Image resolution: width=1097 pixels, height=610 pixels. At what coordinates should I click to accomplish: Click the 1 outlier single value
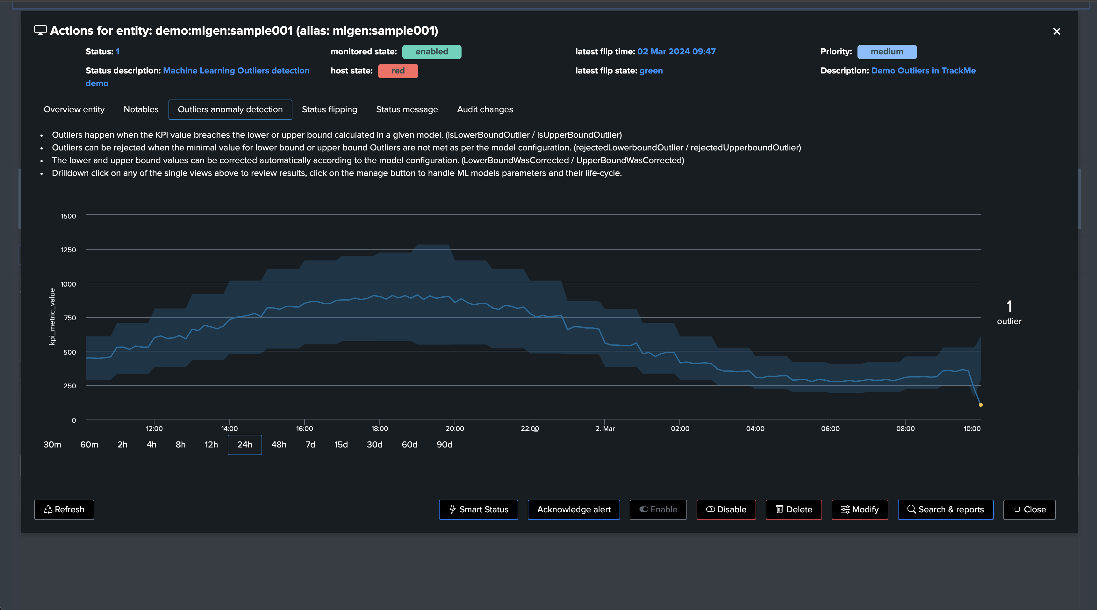[x=1009, y=312]
